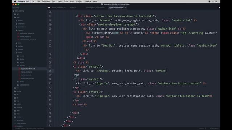The image size is (232, 130).
Task: Open the Edit menu
Action: [38, 1]
